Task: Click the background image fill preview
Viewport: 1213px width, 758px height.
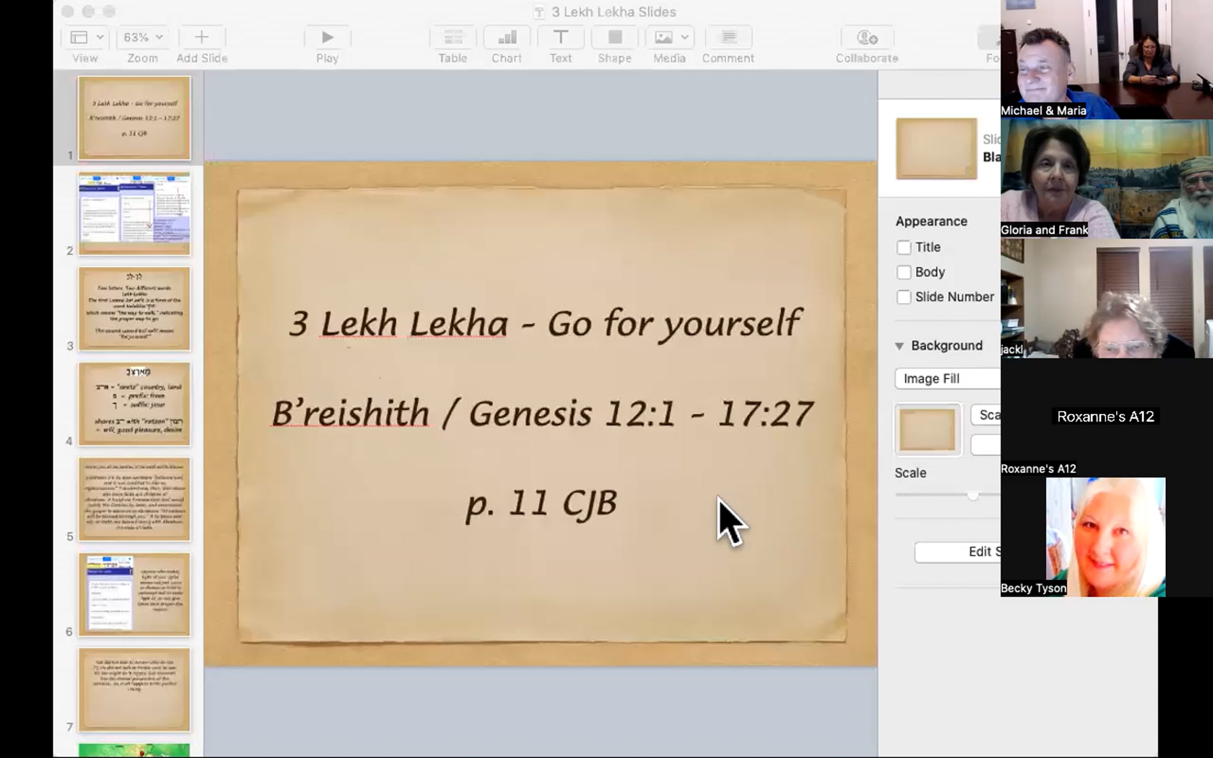Action: point(928,430)
